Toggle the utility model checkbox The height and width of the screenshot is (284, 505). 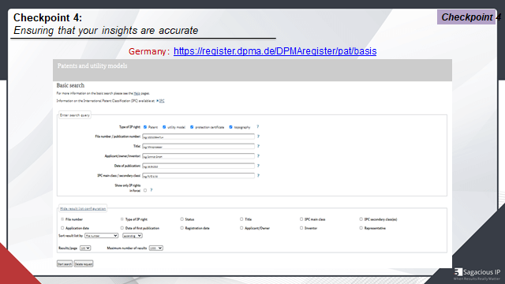coord(164,127)
